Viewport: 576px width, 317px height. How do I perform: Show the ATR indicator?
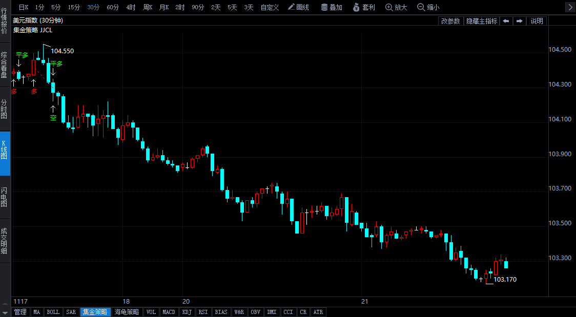click(x=318, y=312)
